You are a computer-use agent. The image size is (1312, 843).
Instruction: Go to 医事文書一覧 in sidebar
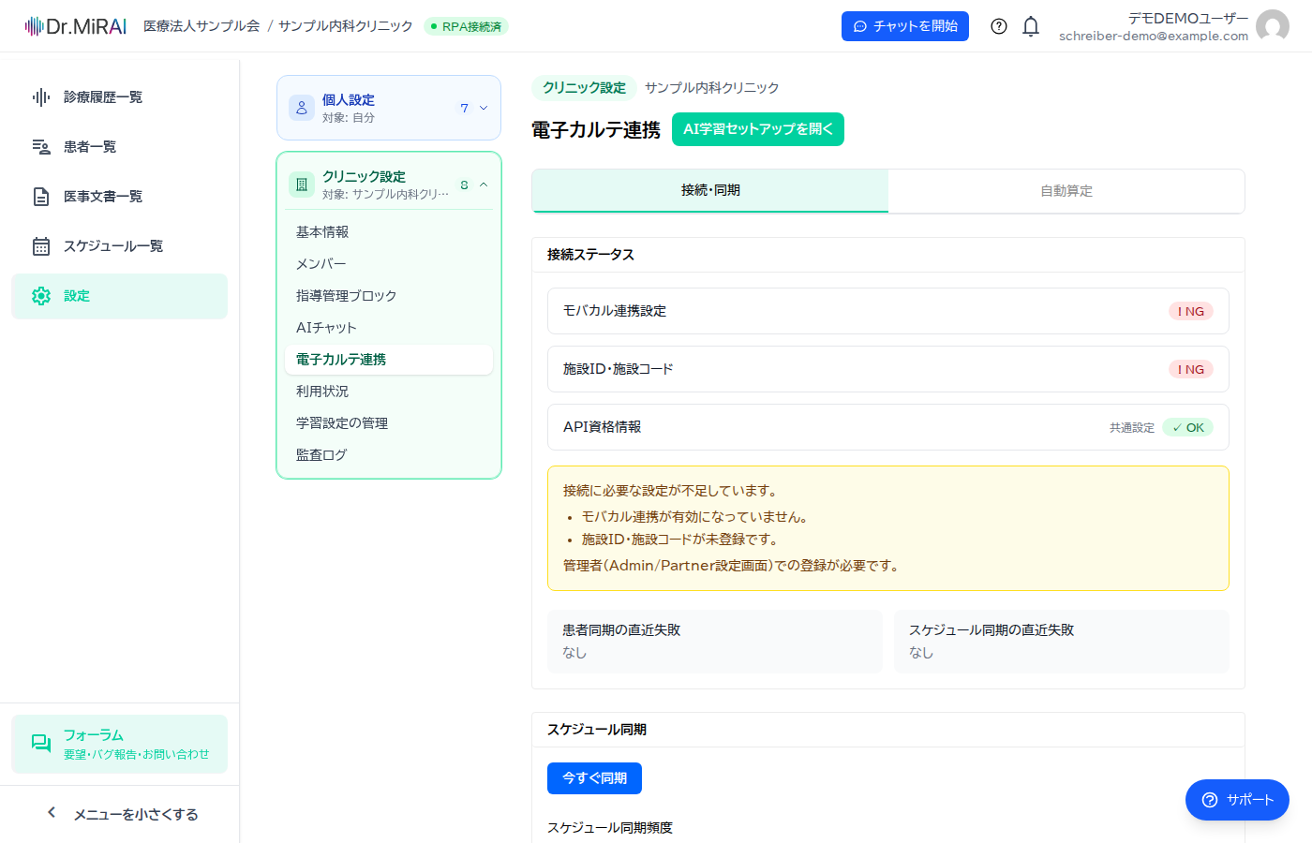click(x=120, y=197)
